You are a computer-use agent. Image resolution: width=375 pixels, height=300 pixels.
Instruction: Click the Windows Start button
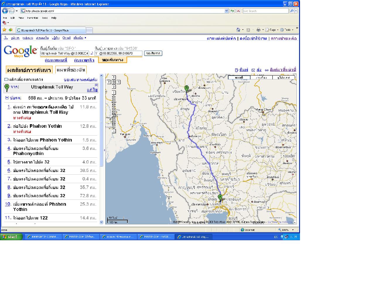[11, 237]
